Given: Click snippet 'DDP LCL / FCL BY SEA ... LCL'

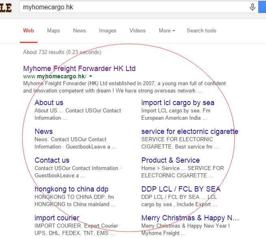Looking at the screenshot, I should coord(179,197).
